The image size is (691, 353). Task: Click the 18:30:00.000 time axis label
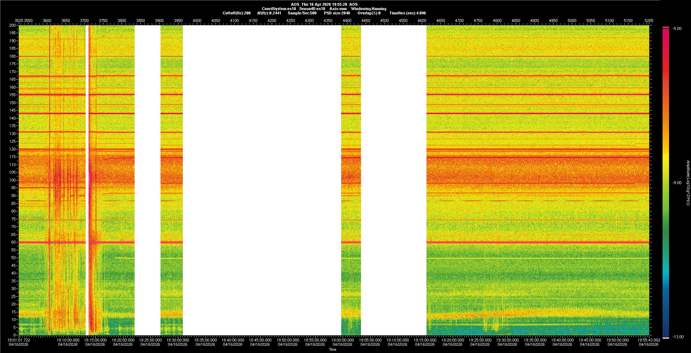tap(178, 340)
